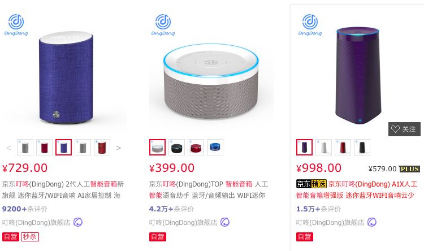The height and width of the screenshot is (251, 424).
Task: Click the 京东精选 badge
Action: point(311,184)
